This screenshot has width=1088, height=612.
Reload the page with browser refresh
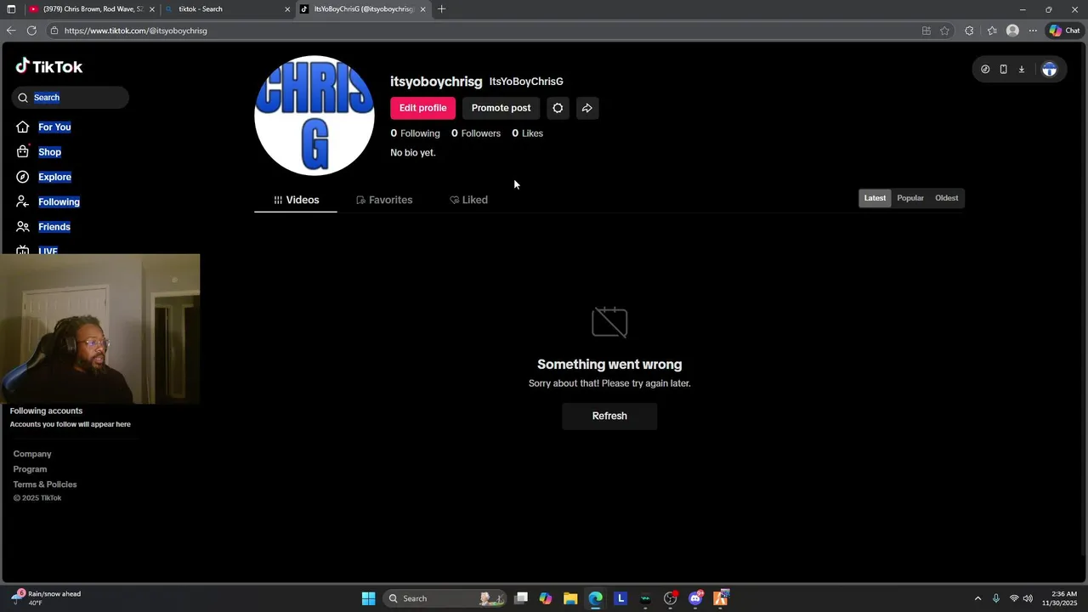point(31,31)
